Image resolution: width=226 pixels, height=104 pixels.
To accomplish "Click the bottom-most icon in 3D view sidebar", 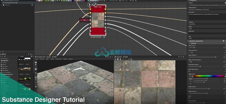I will coord(36,86).
